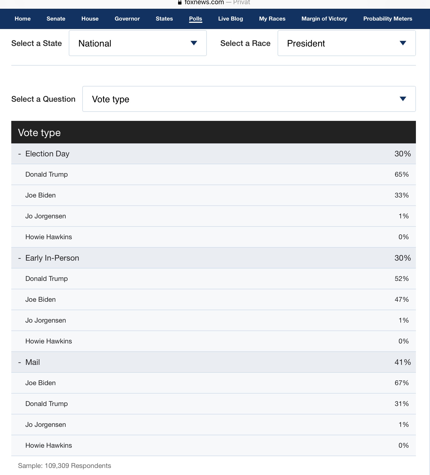This screenshot has width=430, height=475.
Task: Collapse the Early In-Person section
Action: 20,258
